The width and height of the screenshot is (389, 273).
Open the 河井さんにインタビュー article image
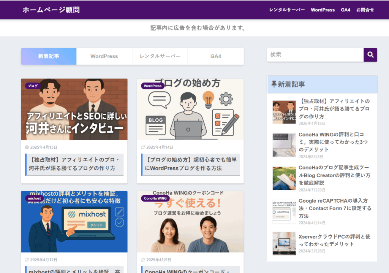click(74, 109)
